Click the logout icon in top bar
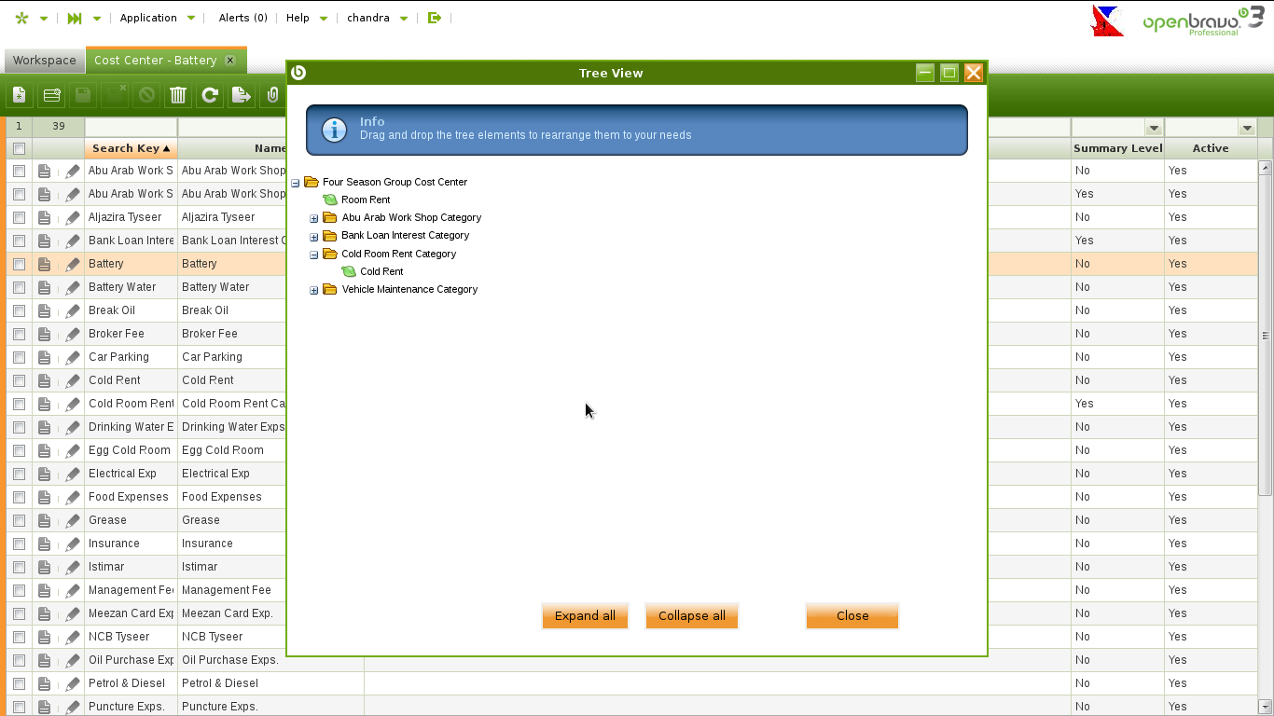Image resolution: width=1274 pixels, height=716 pixels. click(x=434, y=18)
